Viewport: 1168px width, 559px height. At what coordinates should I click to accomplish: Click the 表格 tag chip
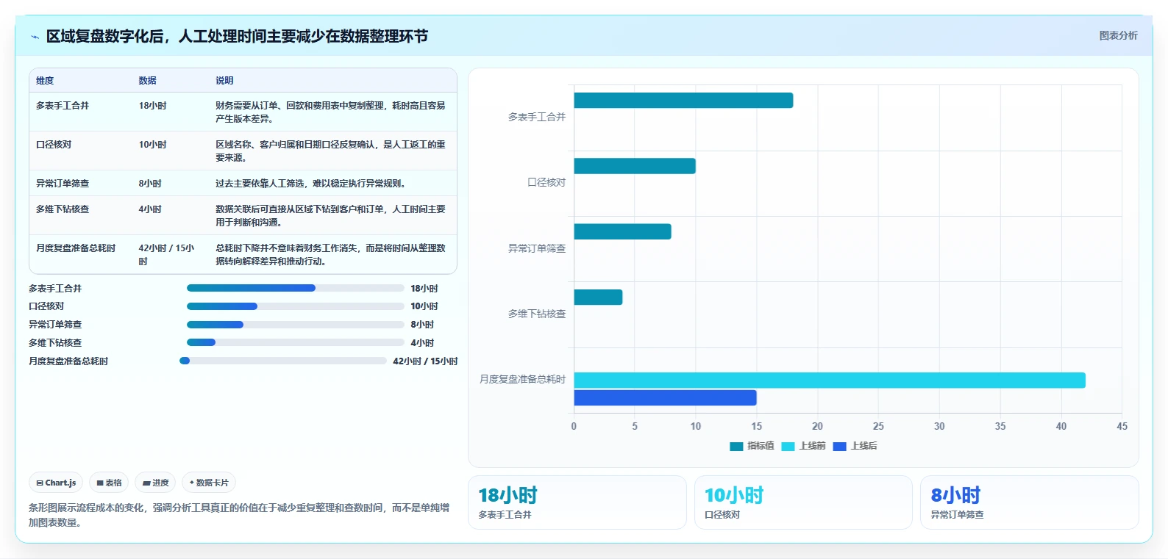[109, 483]
